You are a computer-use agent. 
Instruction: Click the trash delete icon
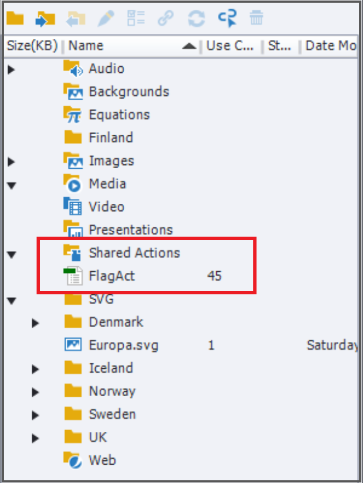(256, 19)
